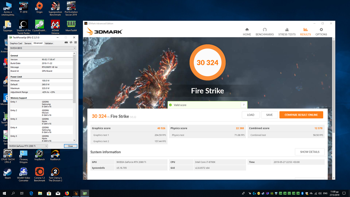Open the Greek Control Panel desktop shortcut

[24, 156]
